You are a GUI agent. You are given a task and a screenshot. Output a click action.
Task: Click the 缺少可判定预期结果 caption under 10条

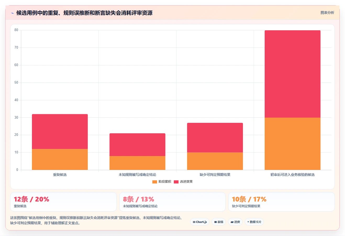(x=246, y=206)
